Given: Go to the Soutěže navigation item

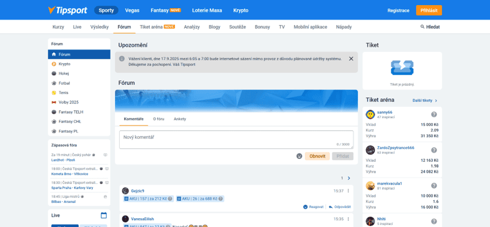Looking at the screenshot, I should 237,27.
